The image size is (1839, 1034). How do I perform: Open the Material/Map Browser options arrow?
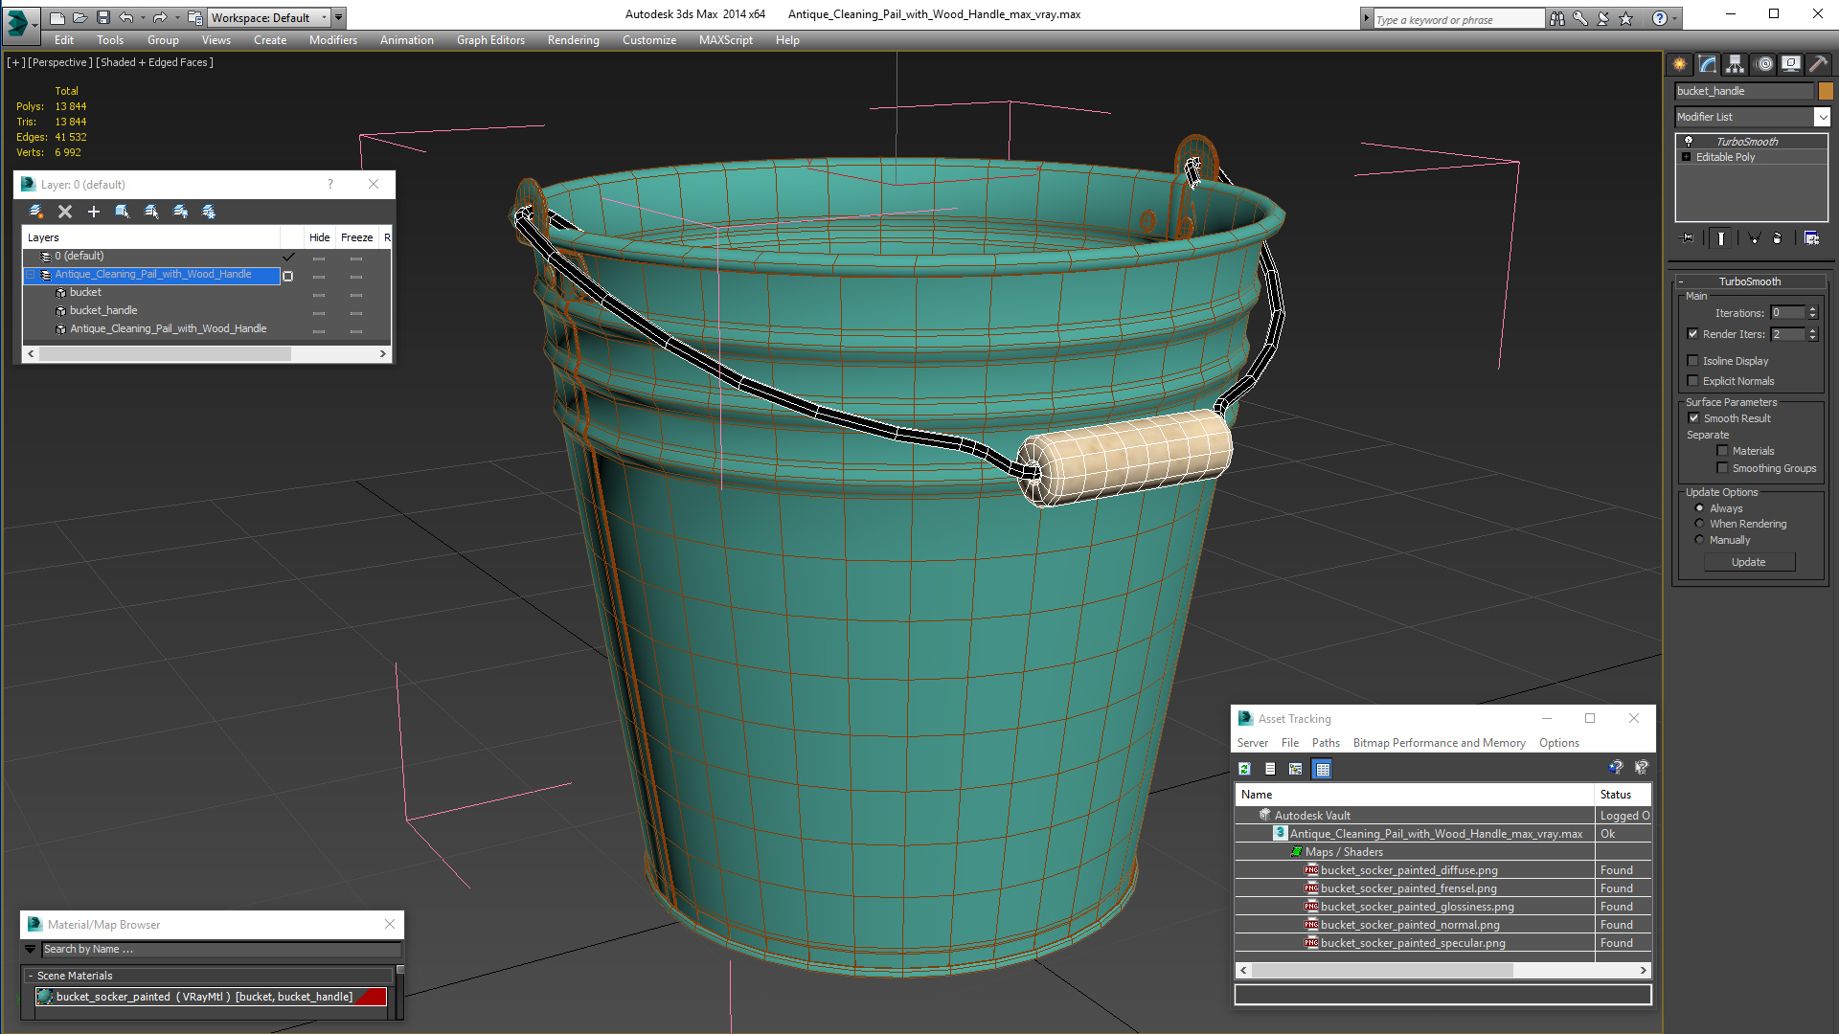point(31,949)
